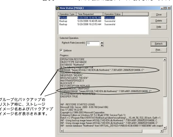This screenshot has width=173, height=137.
Task: Click the OBJECTTYPE DATABASE line
Action: (74, 62)
